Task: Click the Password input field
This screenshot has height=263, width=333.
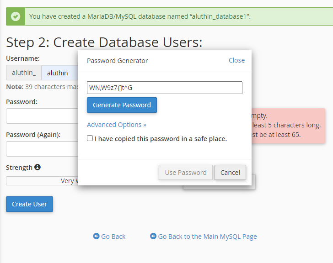Action: [41, 116]
